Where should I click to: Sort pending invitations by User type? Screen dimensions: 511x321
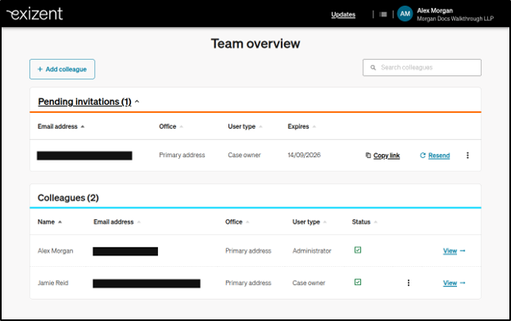(245, 126)
